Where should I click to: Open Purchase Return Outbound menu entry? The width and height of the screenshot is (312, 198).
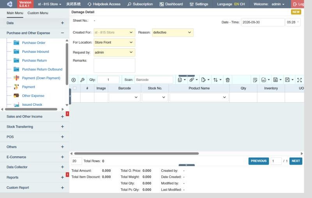coord(42,69)
